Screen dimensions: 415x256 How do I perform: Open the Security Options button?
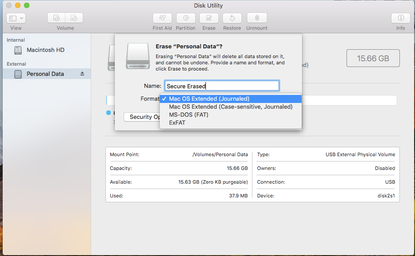point(142,117)
